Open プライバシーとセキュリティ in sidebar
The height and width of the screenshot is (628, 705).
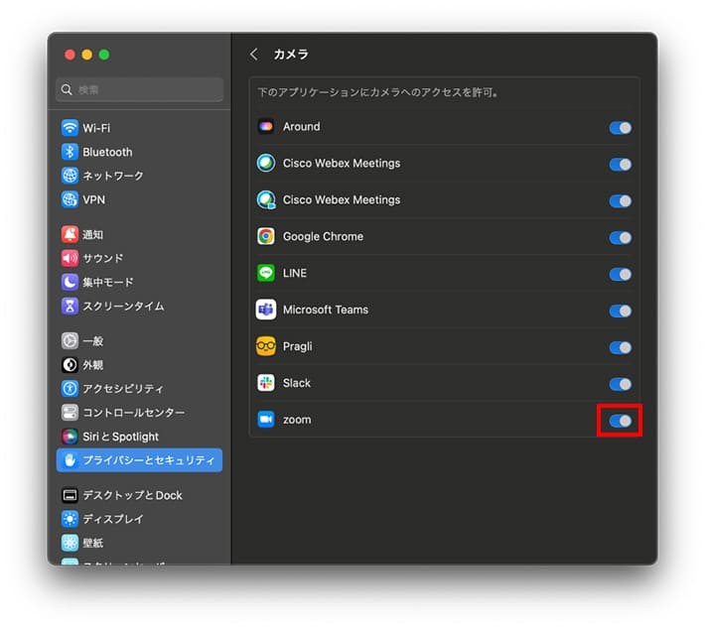click(139, 460)
